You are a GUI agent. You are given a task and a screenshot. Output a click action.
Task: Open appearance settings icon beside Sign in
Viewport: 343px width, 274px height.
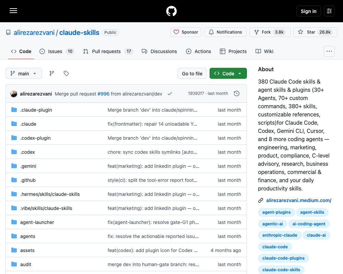tap(329, 11)
